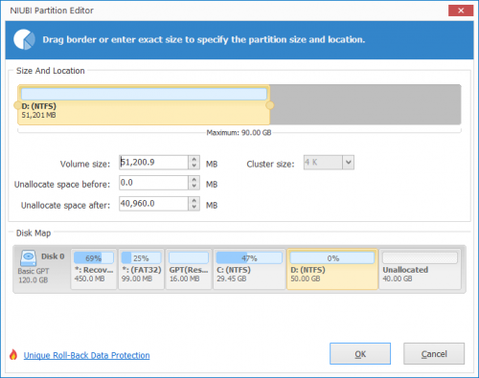Click the Disk 0 hard drive icon
This screenshot has width=479, height=378.
pyautogui.click(x=28, y=257)
